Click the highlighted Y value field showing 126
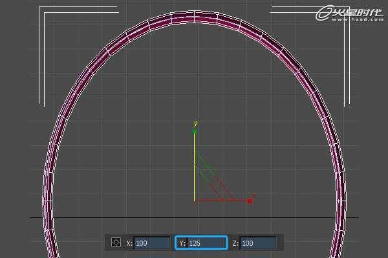Image resolution: width=388 pixels, height=258 pixels. tap(201, 243)
